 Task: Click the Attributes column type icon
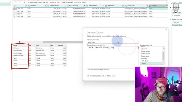point(106,6)
